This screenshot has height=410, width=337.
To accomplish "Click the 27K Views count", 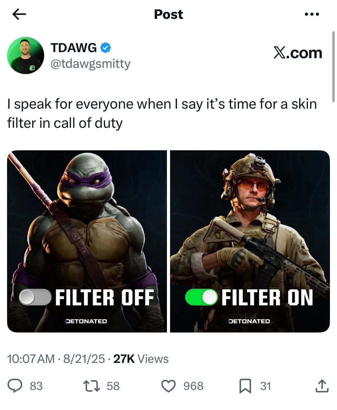I will click(x=141, y=359).
